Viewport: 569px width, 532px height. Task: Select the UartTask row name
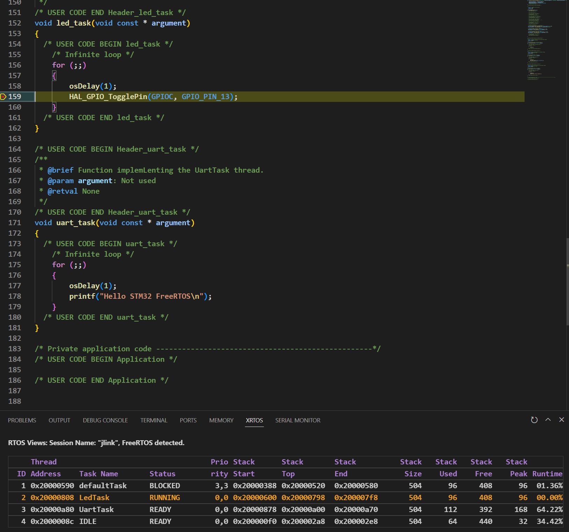pyautogui.click(x=96, y=510)
